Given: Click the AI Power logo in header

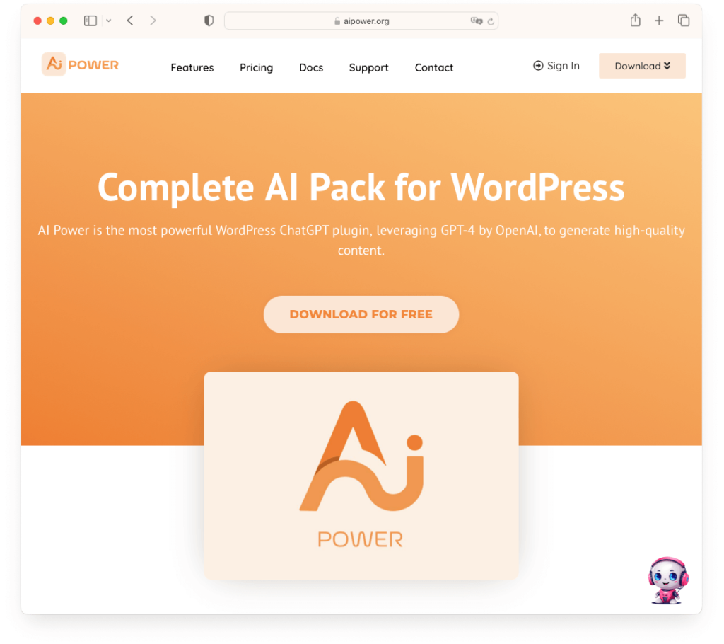Looking at the screenshot, I should click(81, 64).
